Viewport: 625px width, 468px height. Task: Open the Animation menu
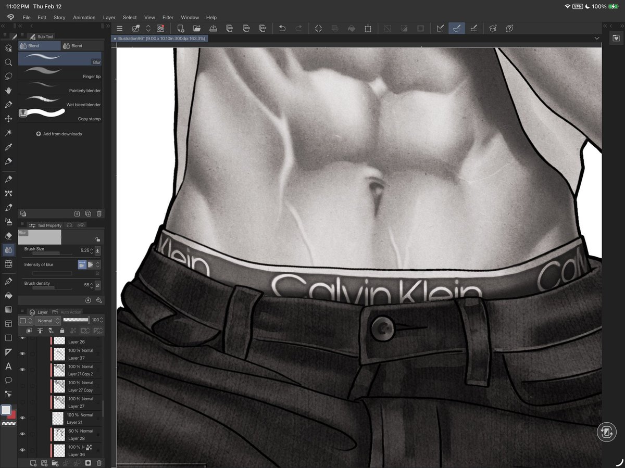click(x=84, y=17)
